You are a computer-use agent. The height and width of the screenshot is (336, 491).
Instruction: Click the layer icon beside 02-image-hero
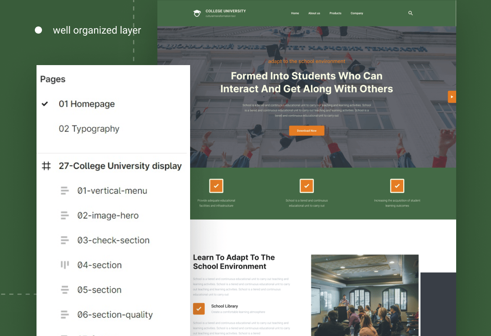pyautogui.click(x=65, y=215)
